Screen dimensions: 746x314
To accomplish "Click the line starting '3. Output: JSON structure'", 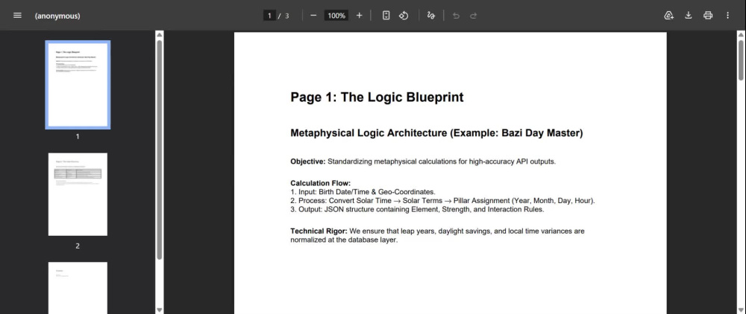I will click(417, 209).
